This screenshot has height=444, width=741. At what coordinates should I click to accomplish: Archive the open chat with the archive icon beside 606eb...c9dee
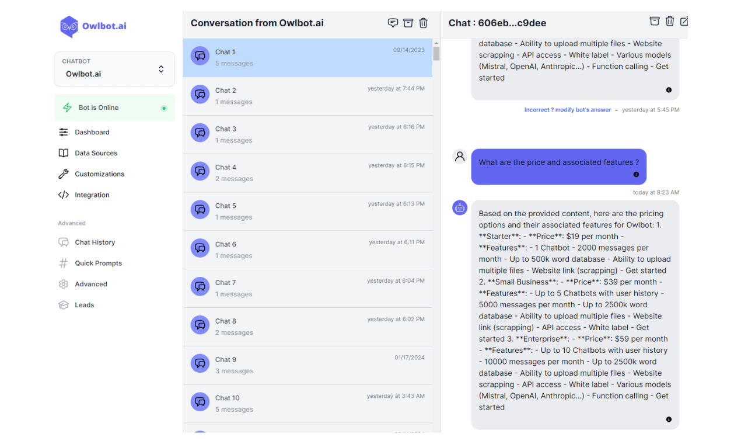655,21
